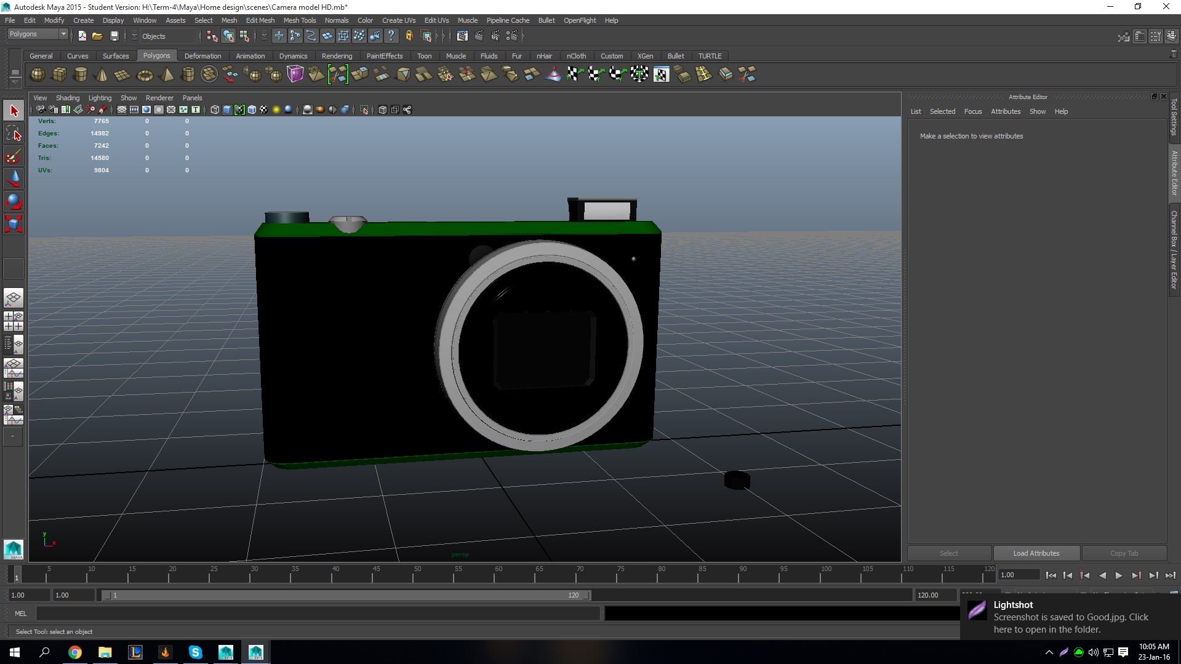Expand viewport Panels menu
This screenshot has height=664, width=1181.
tap(192, 98)
